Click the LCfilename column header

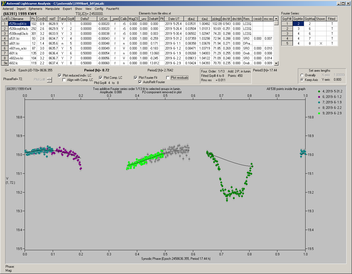19,19
